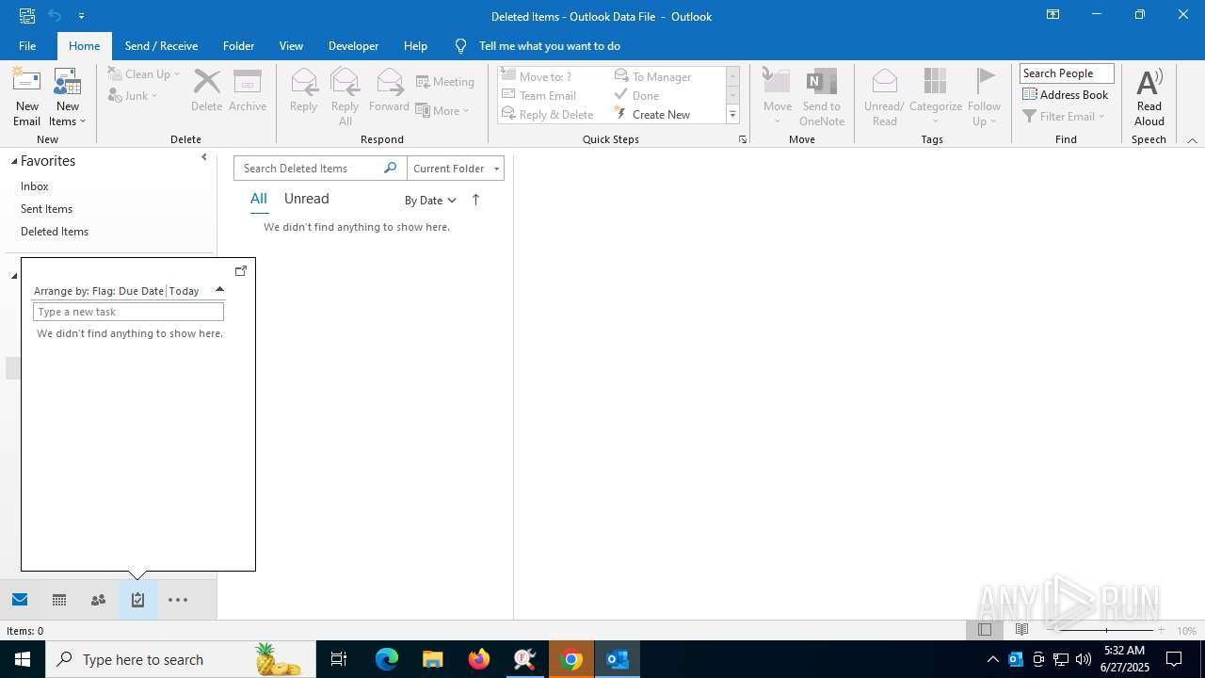Switch to the Folder tab
Viewport: 1205px width, 678px height.
(238, 46)
